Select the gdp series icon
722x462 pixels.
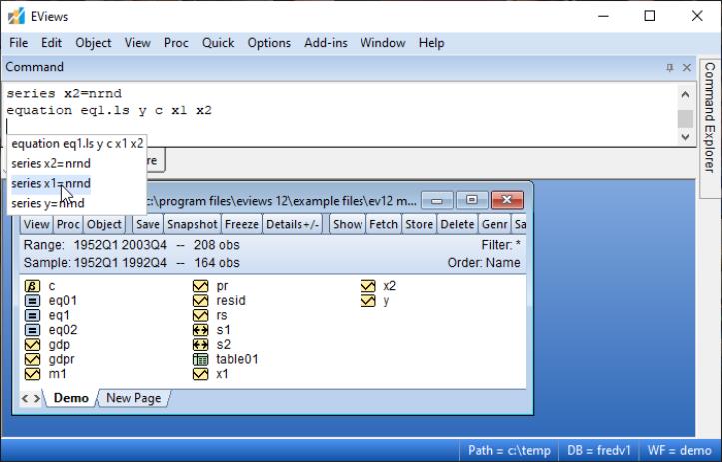[x=31, y=344]
